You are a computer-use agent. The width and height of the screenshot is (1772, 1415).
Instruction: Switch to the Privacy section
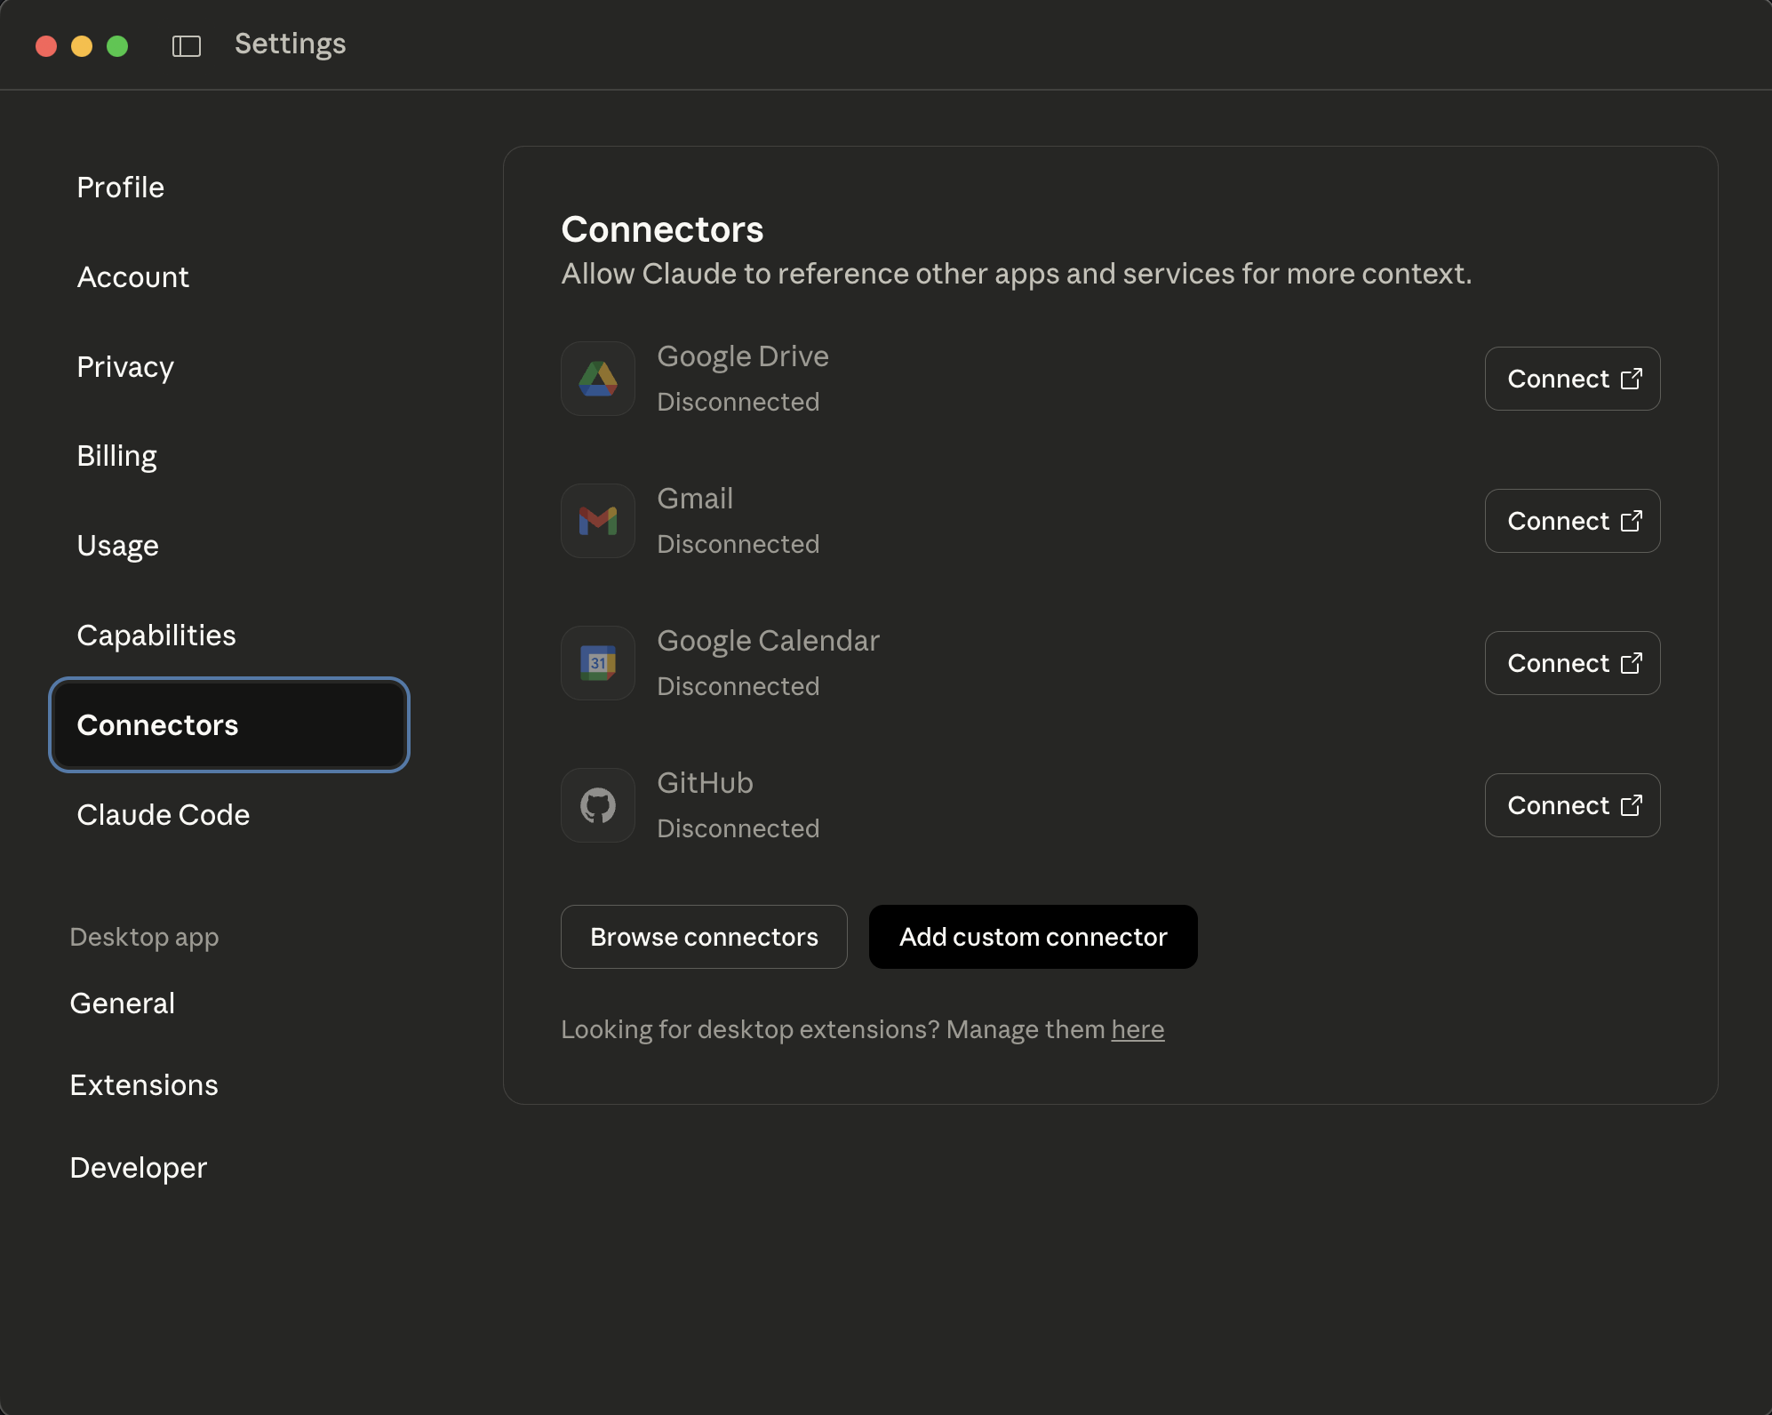coord(125,367)
